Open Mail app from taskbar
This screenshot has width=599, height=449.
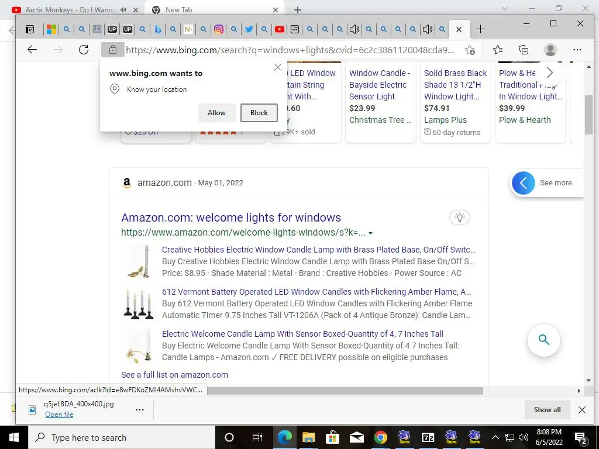[x=356, y=437]
